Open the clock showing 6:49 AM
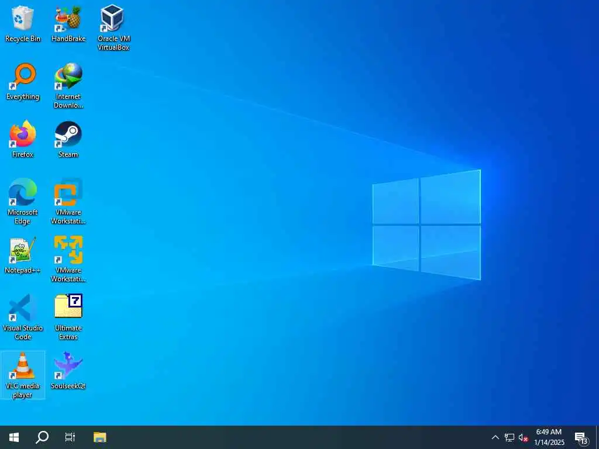Screen dimensions: 599x449 coord(549,437)
